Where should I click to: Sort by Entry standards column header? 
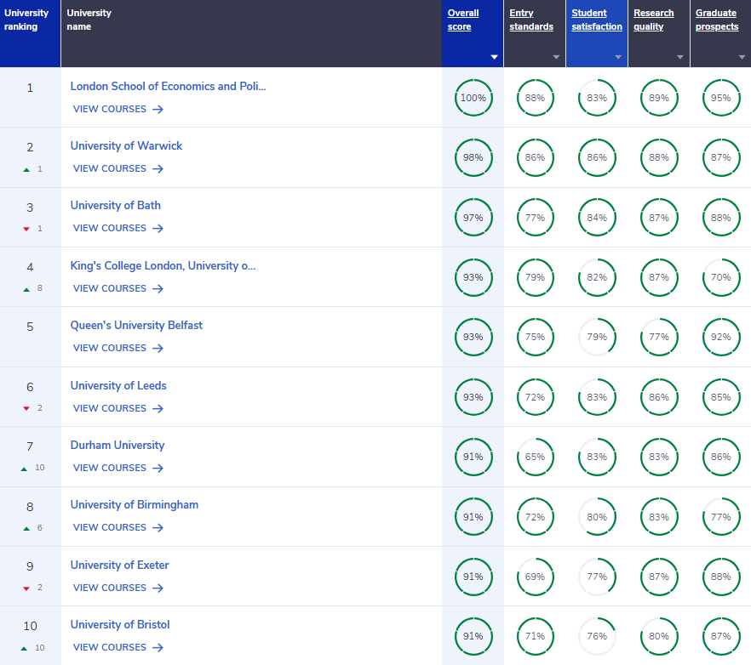[x=531, y=20]
